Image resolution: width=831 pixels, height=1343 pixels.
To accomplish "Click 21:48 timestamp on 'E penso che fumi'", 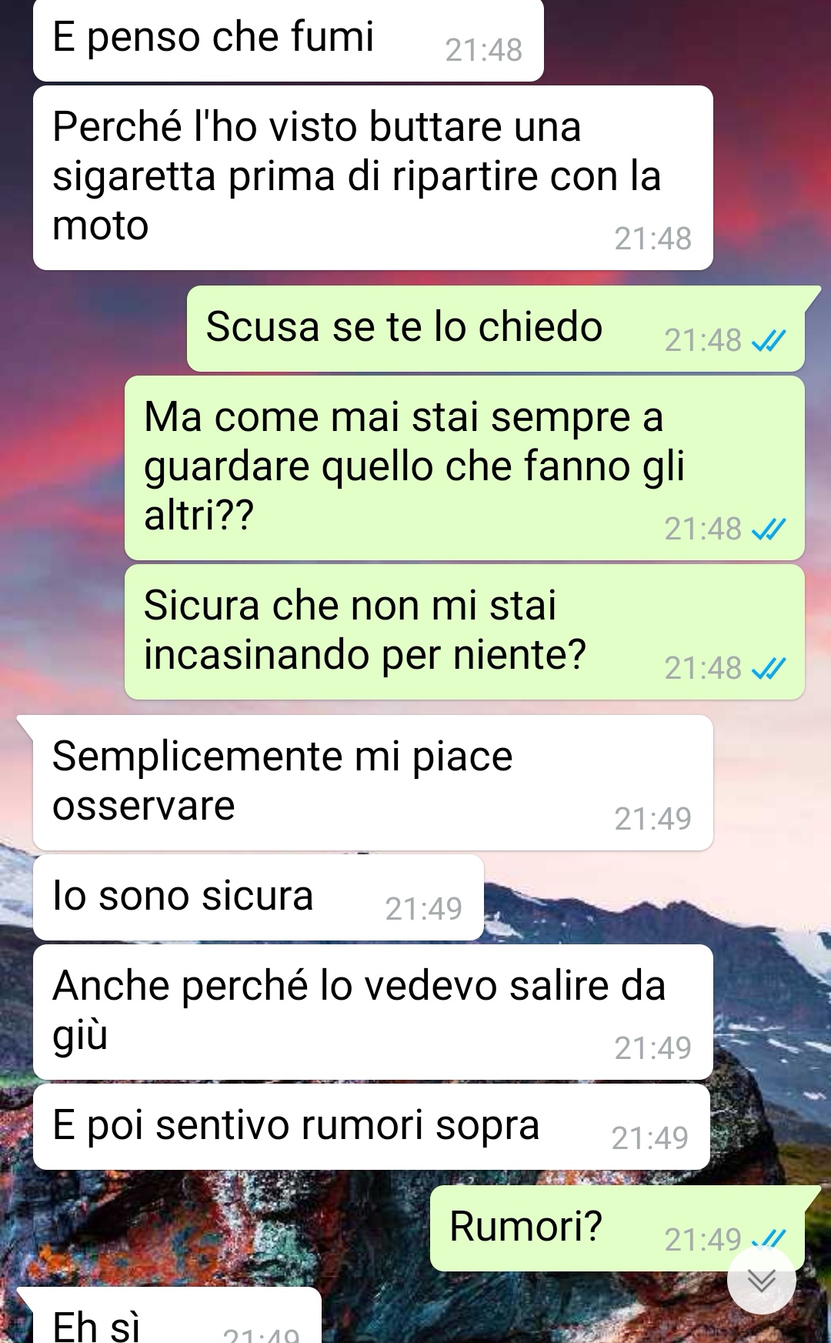I will point(484,50).
